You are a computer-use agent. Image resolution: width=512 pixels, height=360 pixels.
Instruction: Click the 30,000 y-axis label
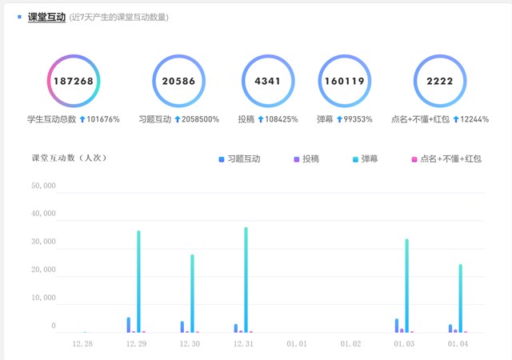pos(43,242)
